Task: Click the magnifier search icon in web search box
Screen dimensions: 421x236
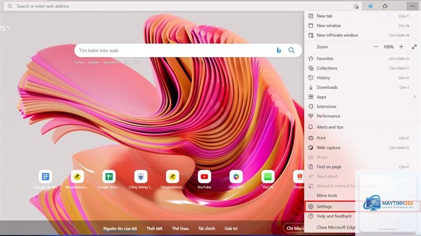Action: (292, 50)
